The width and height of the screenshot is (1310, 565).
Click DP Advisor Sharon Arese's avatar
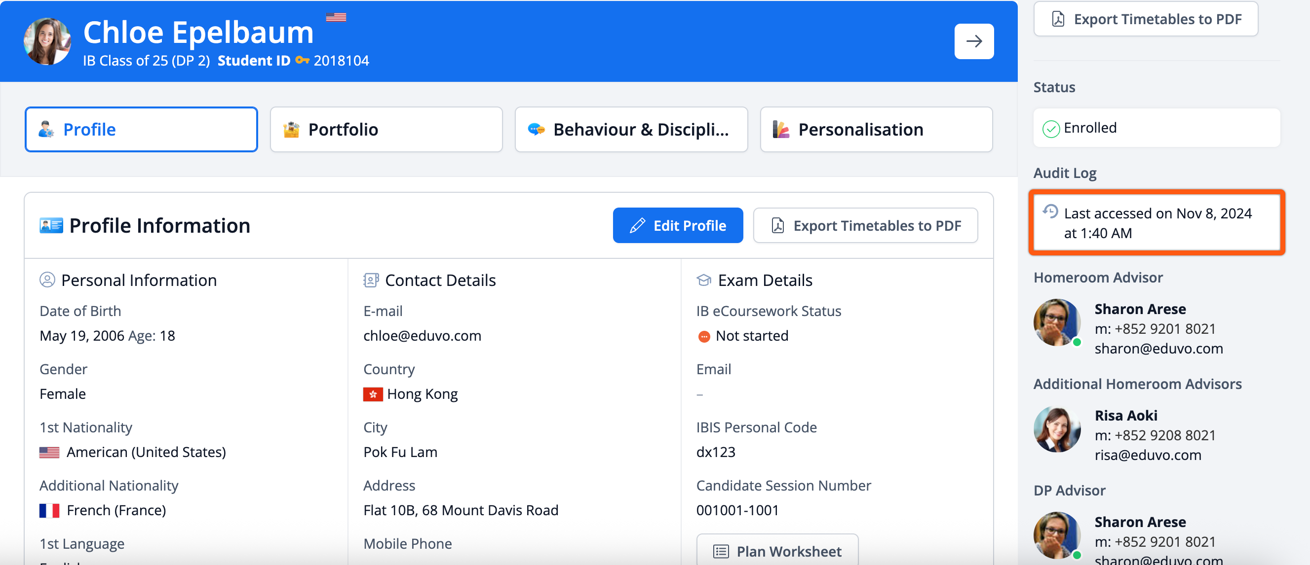click(1057, 535)
